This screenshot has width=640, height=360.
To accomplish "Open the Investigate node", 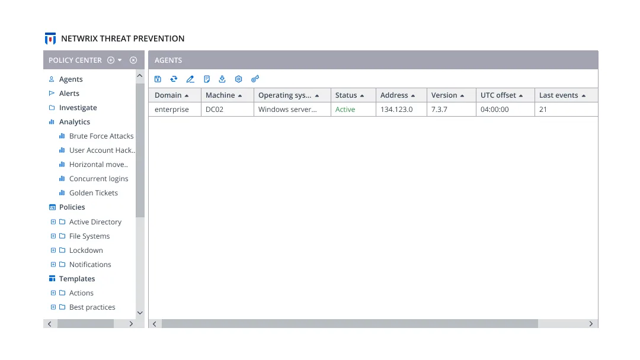I will [x=78, y=108].
